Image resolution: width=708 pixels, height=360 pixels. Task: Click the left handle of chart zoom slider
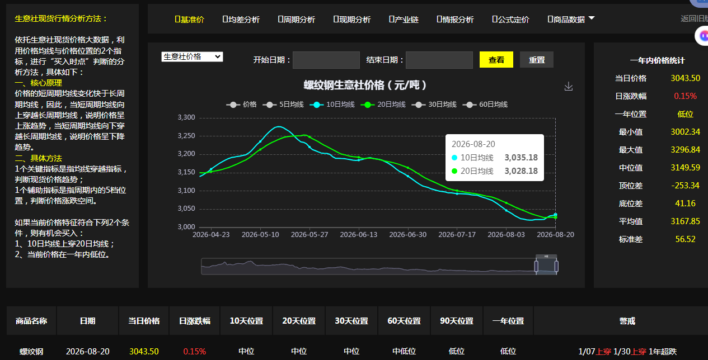[x=536, y=266]
